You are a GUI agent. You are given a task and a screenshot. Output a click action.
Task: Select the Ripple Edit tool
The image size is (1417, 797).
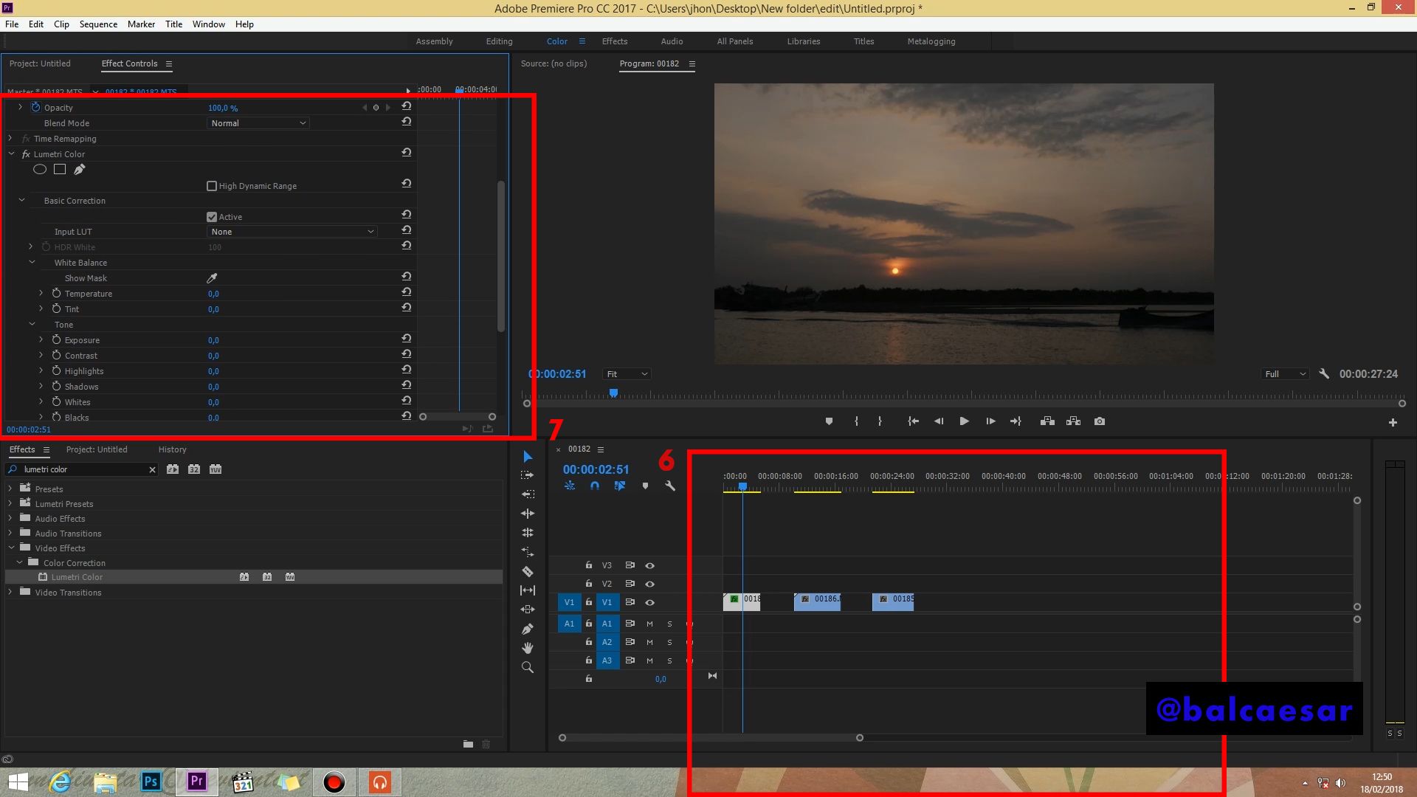(x=528, y=494)
